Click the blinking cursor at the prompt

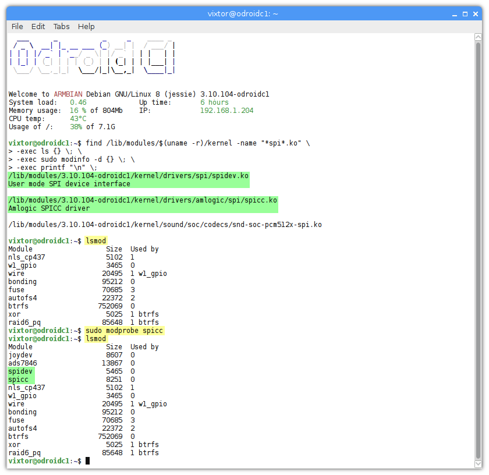coord(87,460)
